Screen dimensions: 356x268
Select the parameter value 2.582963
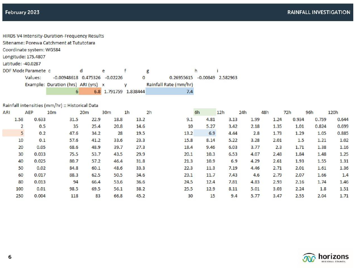pos(228,78)
